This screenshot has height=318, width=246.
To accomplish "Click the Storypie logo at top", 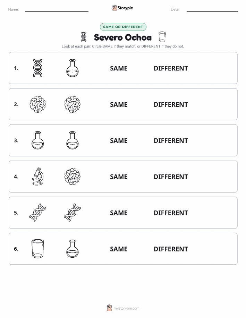I will [x=122, y=8].
